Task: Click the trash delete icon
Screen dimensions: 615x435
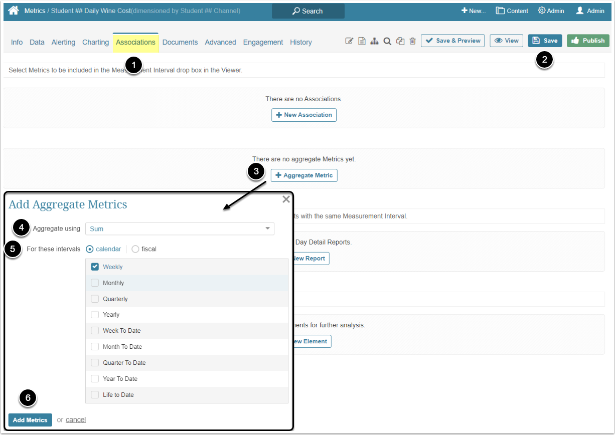Action: (412, 41)
